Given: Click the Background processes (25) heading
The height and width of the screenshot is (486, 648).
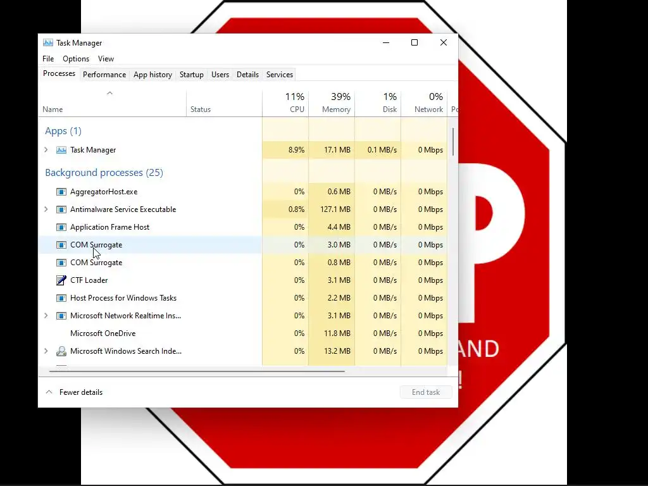Looking at the screenshot, I should point(104,173).
